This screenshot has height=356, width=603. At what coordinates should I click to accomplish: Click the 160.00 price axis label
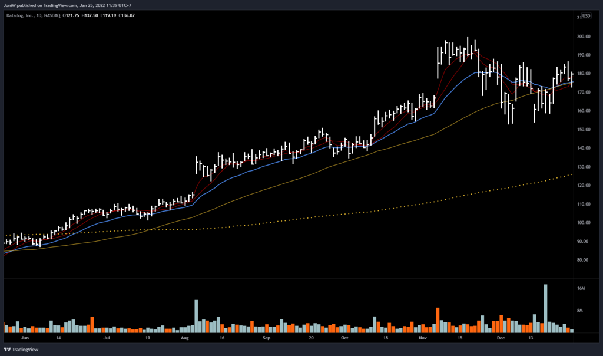[x=585, y=111]
